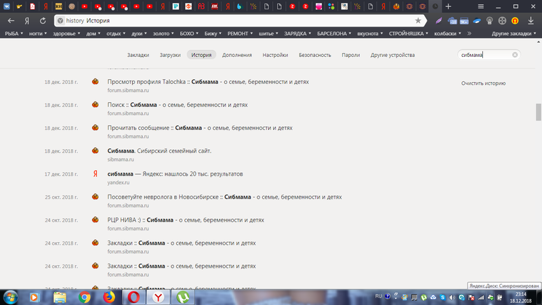Screen dimensions: 542x305
Task: Open Другие устройства tab
Action: pos(393,55)
